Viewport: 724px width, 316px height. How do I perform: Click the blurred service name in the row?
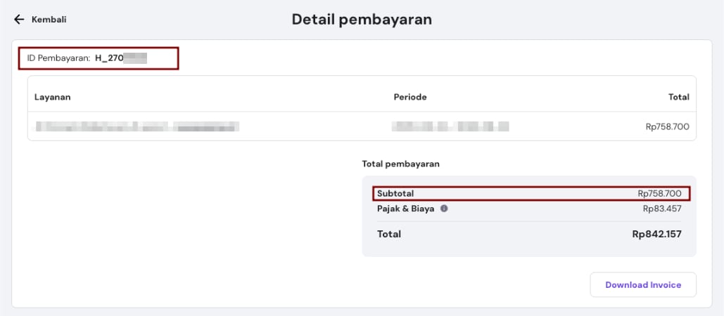click(137, 127)
